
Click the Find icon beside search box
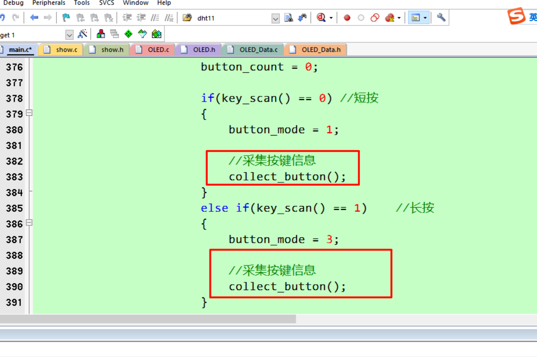pos(288,17)
